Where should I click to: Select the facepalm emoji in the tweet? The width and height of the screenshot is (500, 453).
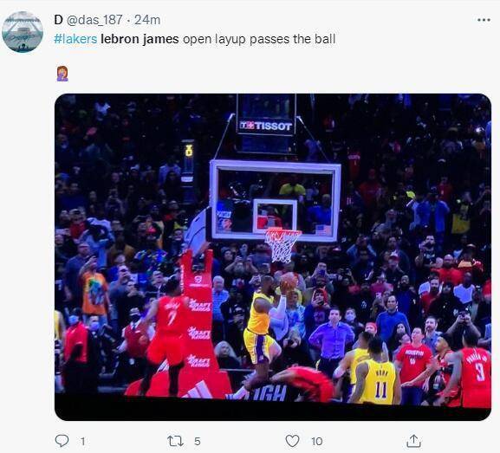pyautogui.click(x=62, y=74)
